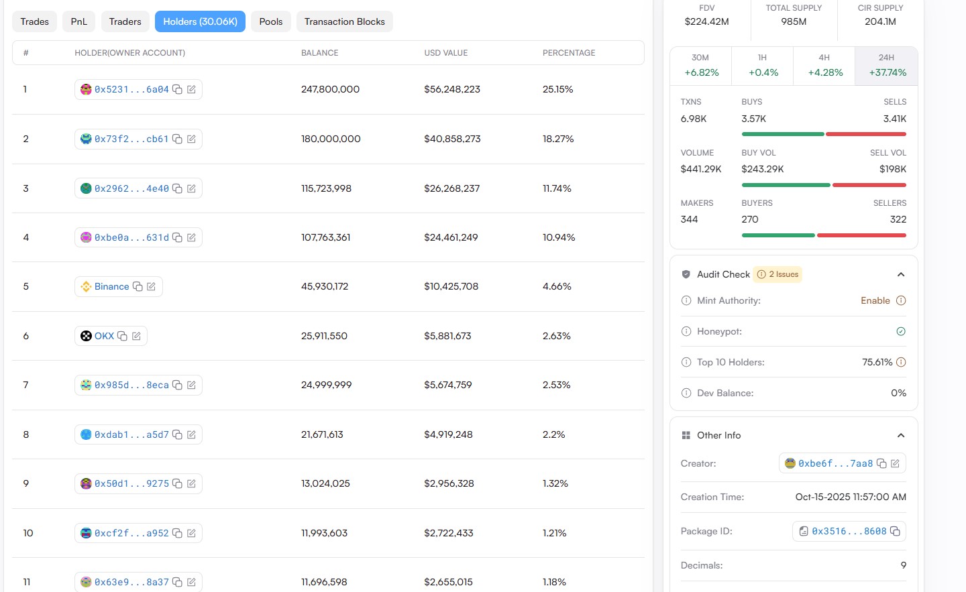Edit label for 0x73f2...cb61

coord(191,139)
